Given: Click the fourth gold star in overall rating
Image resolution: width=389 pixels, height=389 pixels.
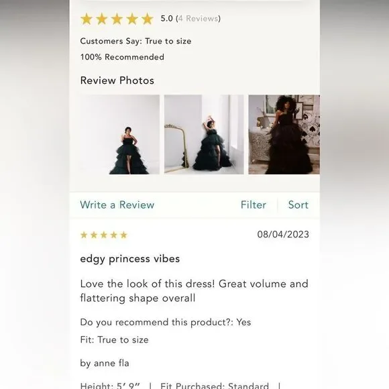Looking at the screenshot, I should click(x=132, y=19).
